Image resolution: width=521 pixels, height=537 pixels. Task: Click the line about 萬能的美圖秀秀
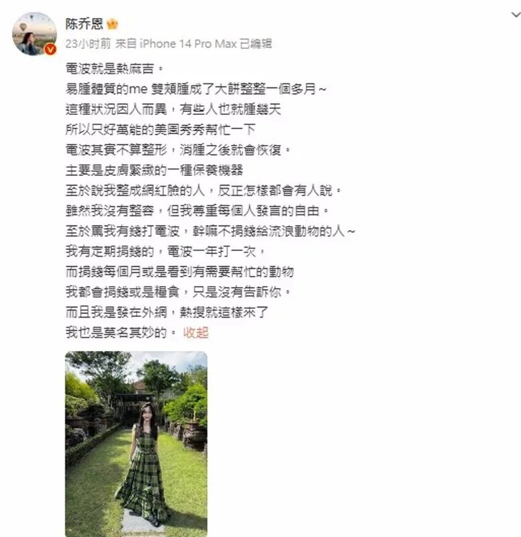click(160, 130)
